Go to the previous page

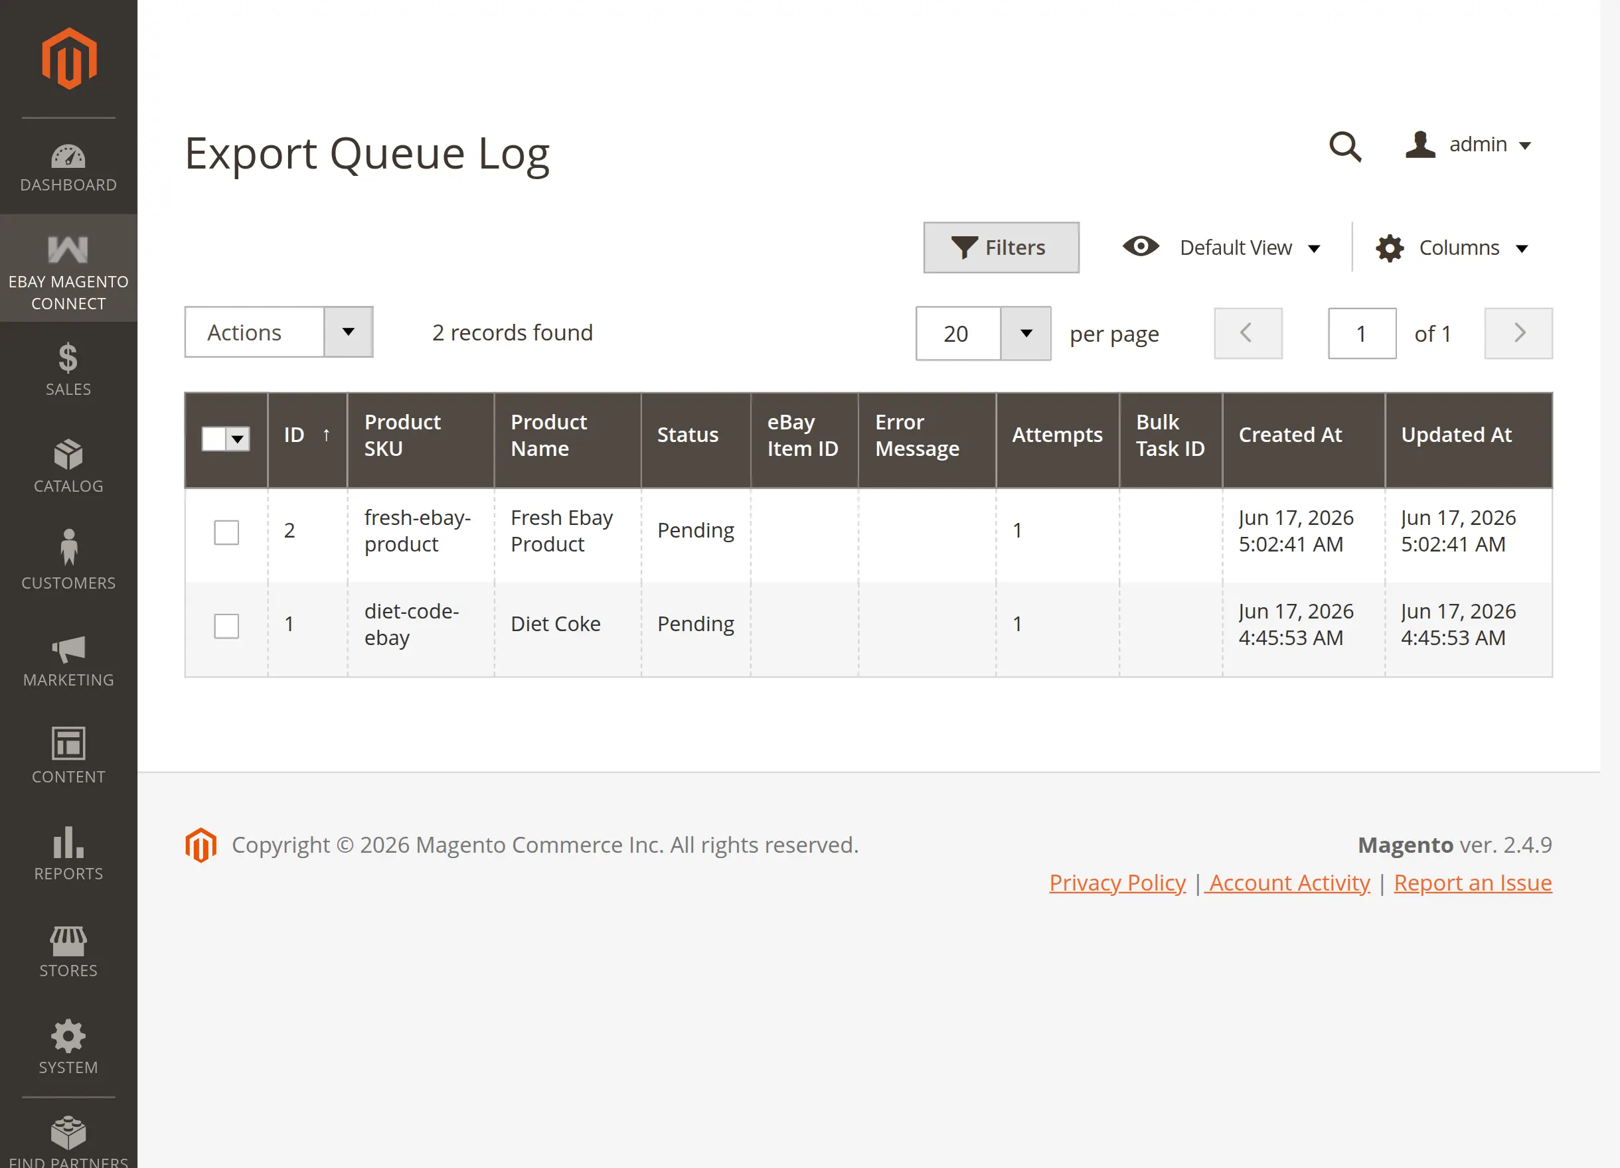[1248, 333]
